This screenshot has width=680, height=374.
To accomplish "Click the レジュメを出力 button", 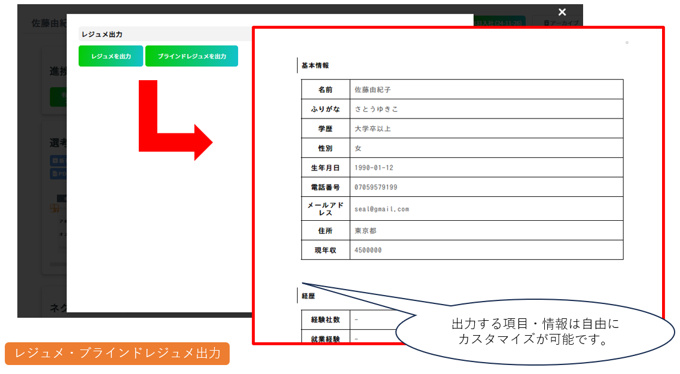I will pyautogui.click(x=111, y=56).
